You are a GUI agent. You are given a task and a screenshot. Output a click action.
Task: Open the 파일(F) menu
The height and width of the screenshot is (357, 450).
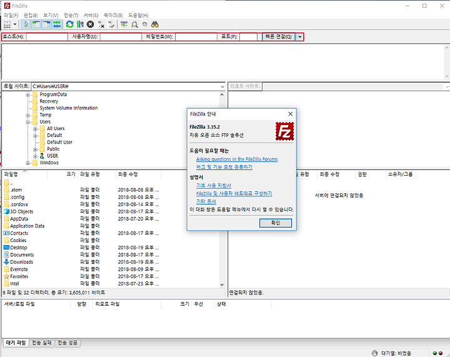tap(11, 15)
